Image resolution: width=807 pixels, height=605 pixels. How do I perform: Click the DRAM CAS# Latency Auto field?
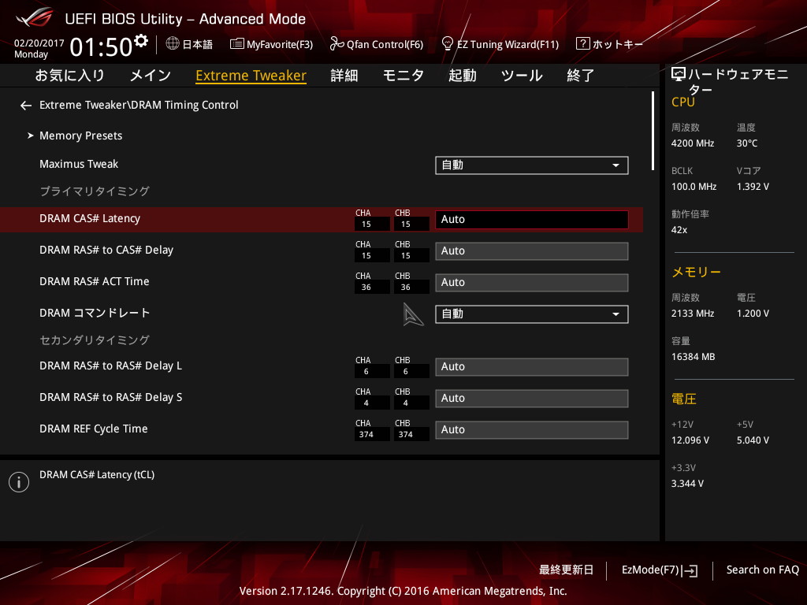(532, 219)
